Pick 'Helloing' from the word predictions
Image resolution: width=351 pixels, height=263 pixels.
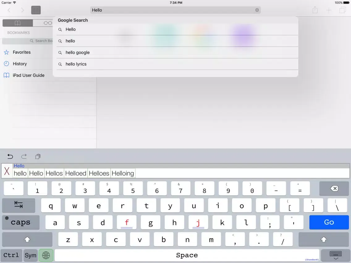coord(123,173)
